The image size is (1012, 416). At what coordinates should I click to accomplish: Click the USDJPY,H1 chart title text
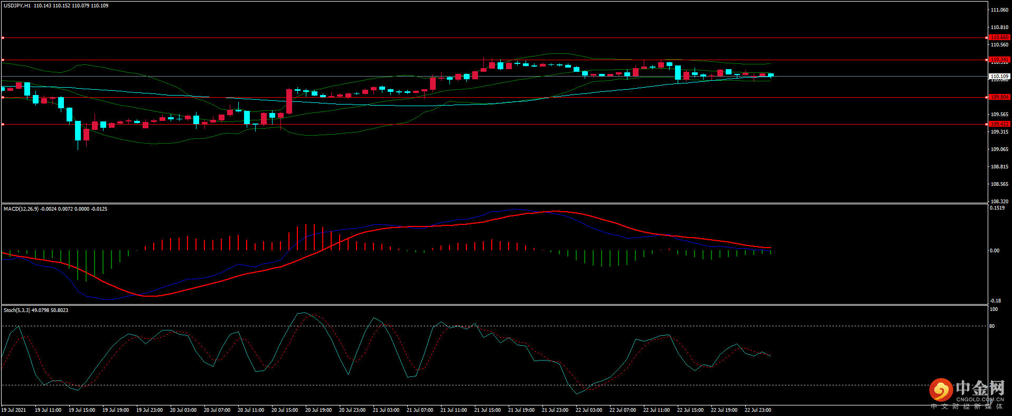(17, 6)
